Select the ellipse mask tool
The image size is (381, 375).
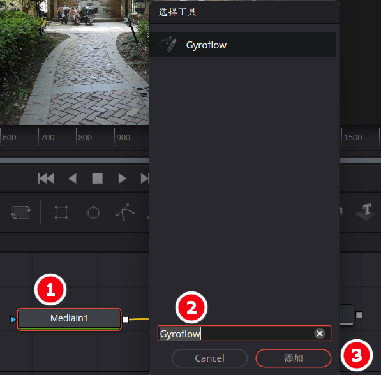click(93, 213)
